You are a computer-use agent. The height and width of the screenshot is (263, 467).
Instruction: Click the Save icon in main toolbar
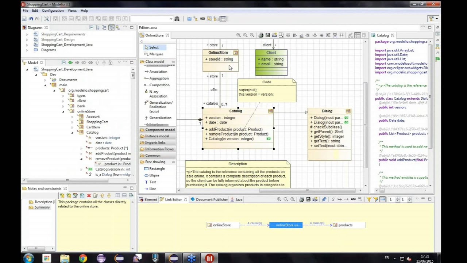[x=24, y=19]
